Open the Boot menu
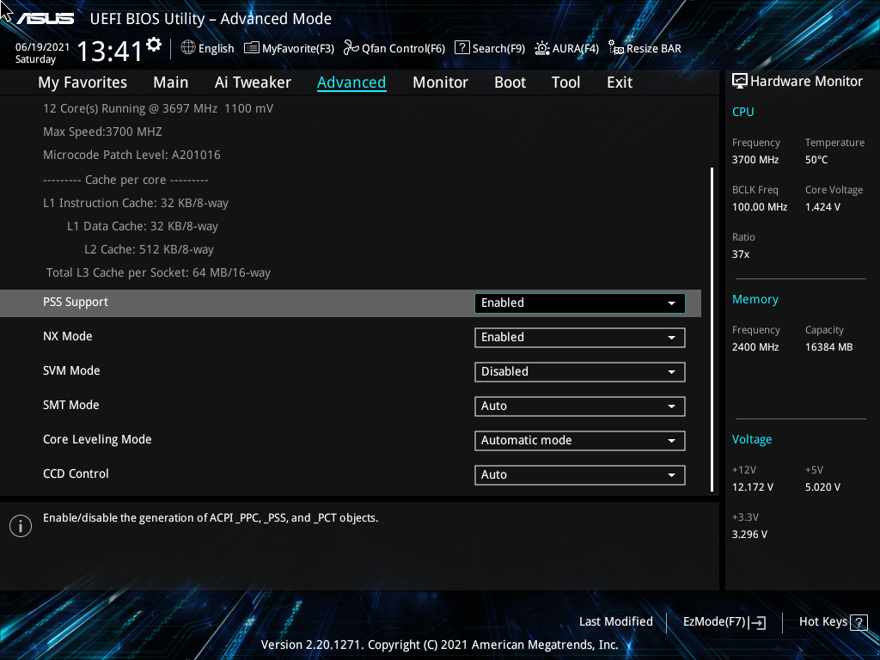The image size is (880, 660). [x=510, y=82]
